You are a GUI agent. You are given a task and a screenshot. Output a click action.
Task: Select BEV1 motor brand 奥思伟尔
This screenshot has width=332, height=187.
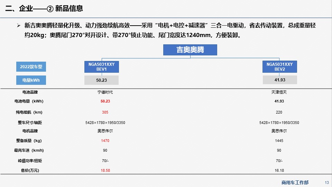(105, 131)
